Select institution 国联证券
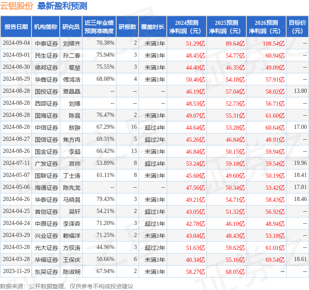309x290 pixels. pos(46,176)
